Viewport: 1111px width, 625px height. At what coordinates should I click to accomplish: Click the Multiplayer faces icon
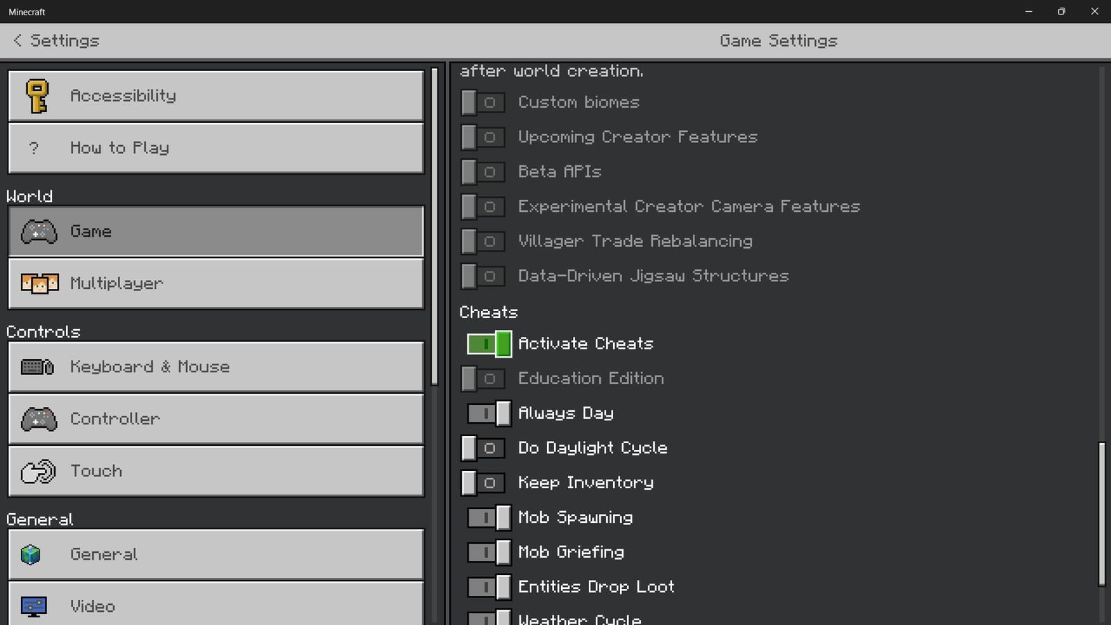pos(39,283)
